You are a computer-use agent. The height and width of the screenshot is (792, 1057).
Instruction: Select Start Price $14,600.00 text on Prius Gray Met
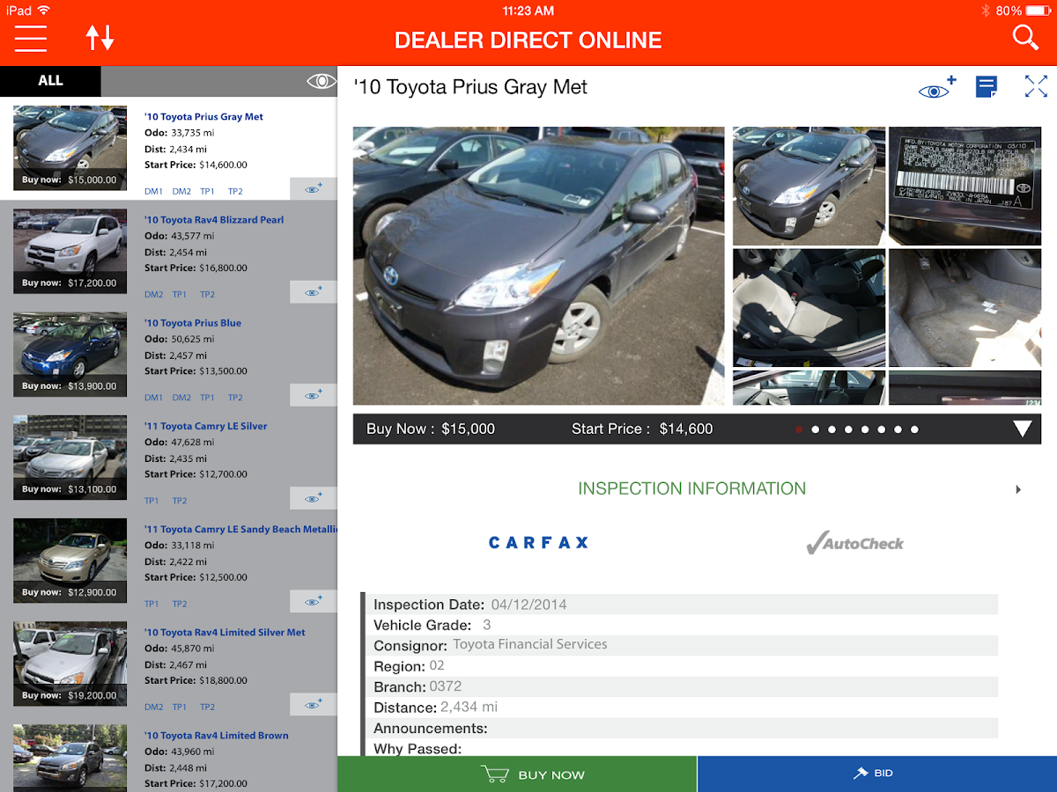pos(196,165)
